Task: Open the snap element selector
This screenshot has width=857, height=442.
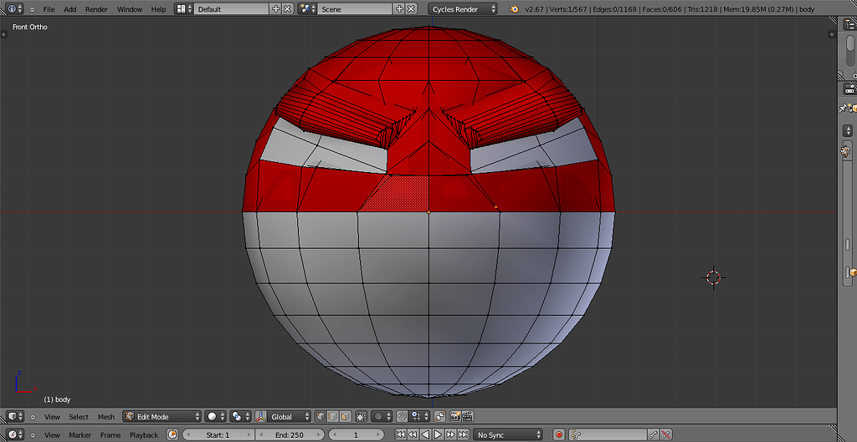Action: pyautogui.click(x=420, y=416)
